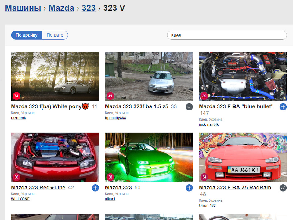Open Mazda 323 Red★Line title
The width and height of the screenshot is (293, 220).
pos(38,188)
